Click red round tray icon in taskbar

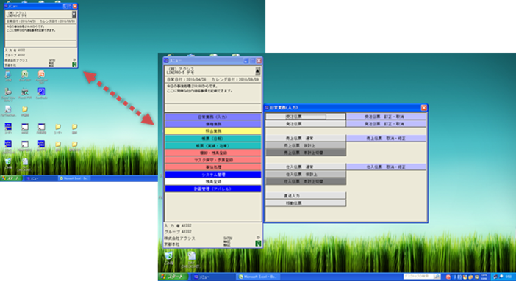click(x=448, y=277)
